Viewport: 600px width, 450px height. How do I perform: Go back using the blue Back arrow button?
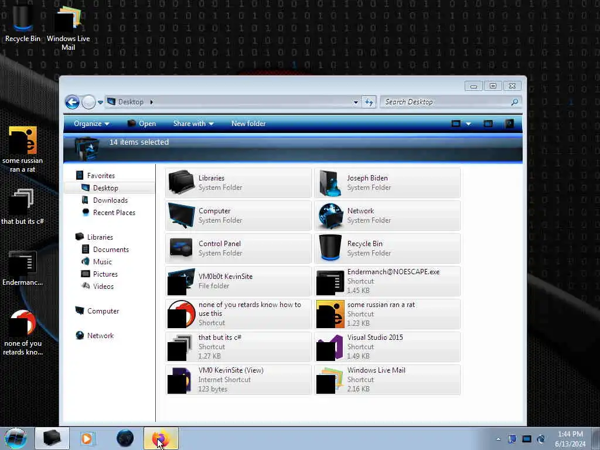(x=72, y=102)
